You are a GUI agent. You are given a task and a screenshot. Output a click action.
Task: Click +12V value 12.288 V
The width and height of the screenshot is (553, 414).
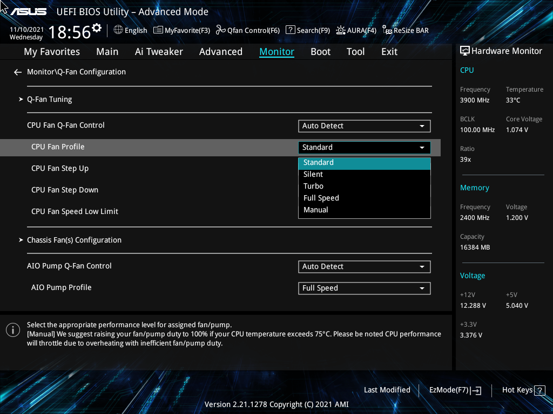coord(473,306)
